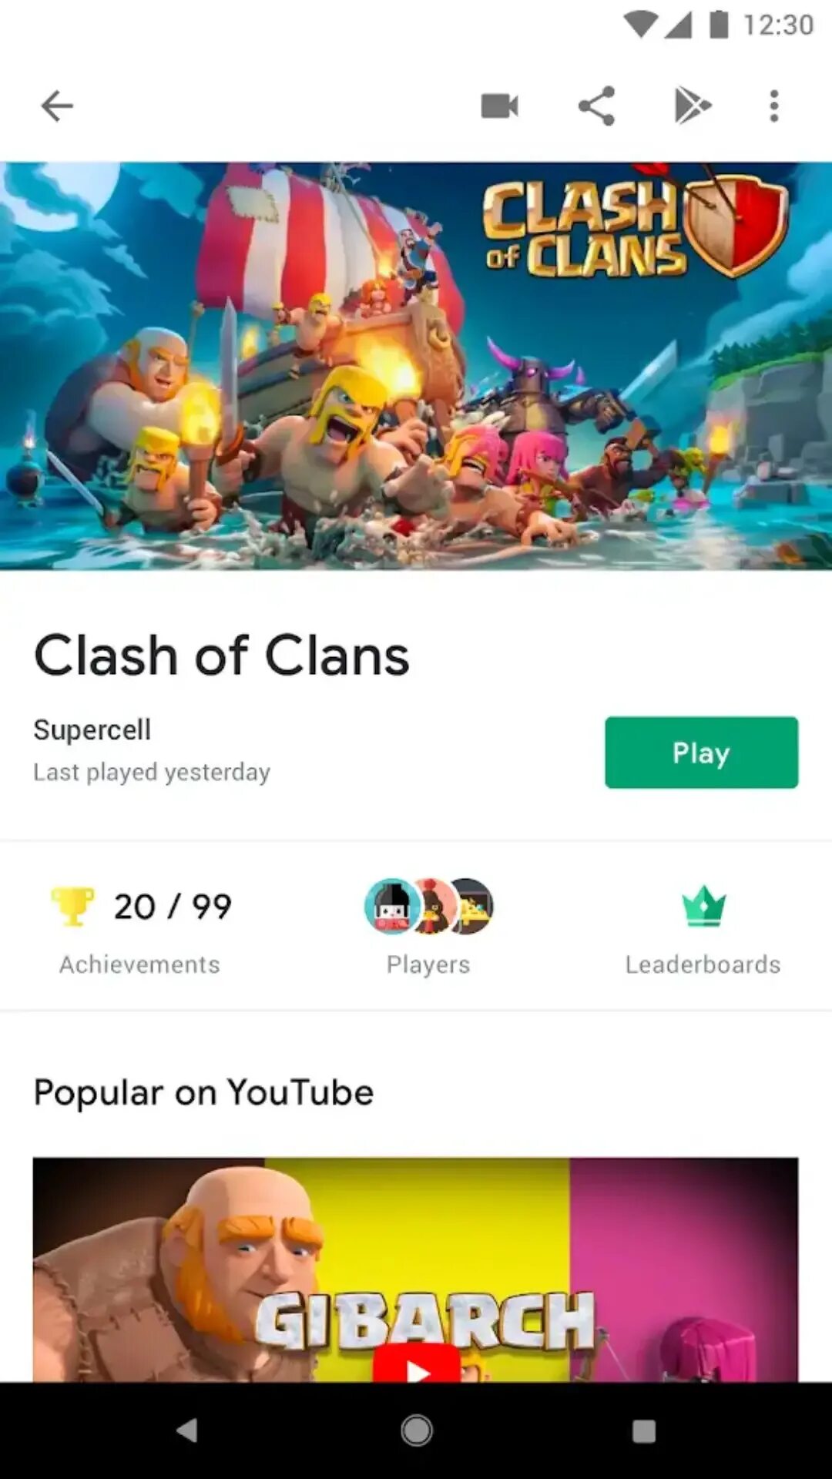View the 20 / 99 achievements count
The height and width of the screenshot is (1479, 832).
click(x=173, y=907)
